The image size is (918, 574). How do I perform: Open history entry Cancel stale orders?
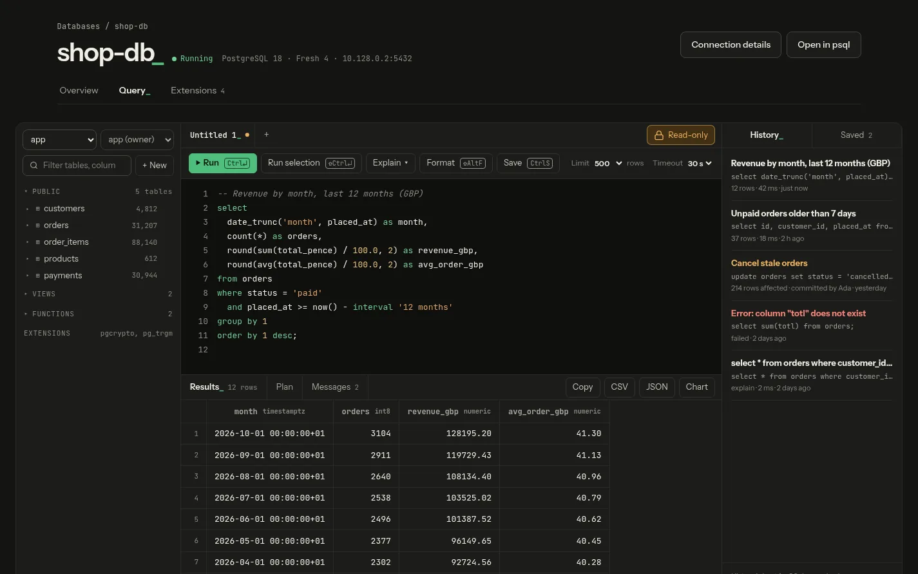[812, 275]
